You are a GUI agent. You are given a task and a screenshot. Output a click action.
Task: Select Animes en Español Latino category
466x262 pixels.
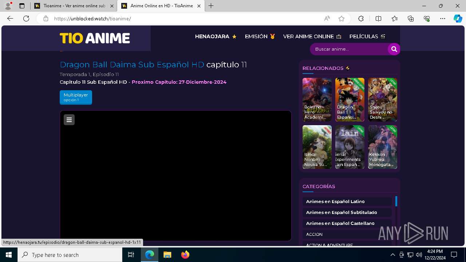(347, 202)
